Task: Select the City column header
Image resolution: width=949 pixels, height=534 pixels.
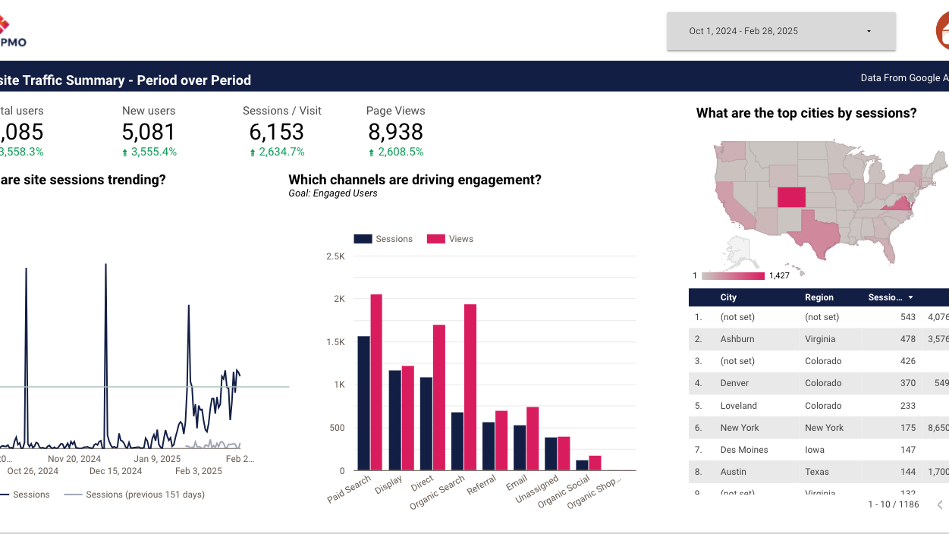Action: 728,297
